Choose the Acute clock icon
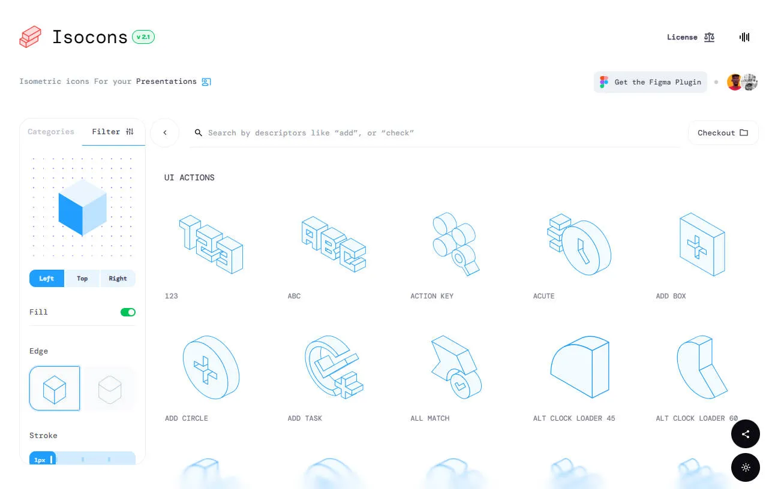This screenshot has height=489, width=778. 579,244
